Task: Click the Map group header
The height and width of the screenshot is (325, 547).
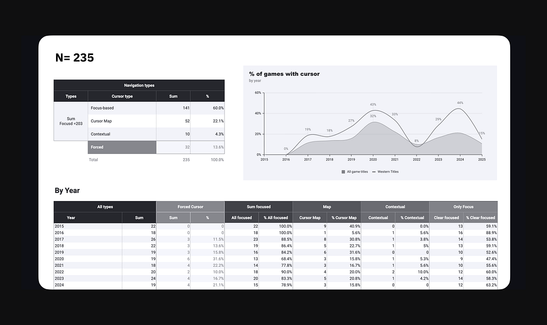Action: [x=327, y=207]
